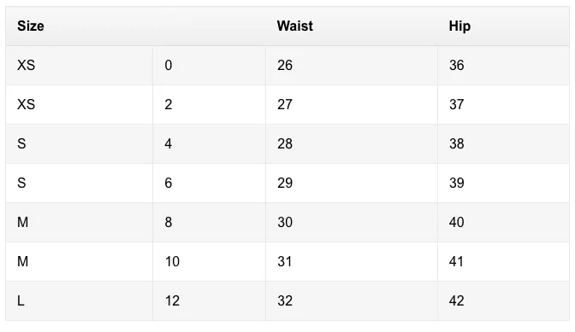This screenshot has height=332, width=575.
Task: Click the hip value 42 cell
Action: click(x=503, y=301)
